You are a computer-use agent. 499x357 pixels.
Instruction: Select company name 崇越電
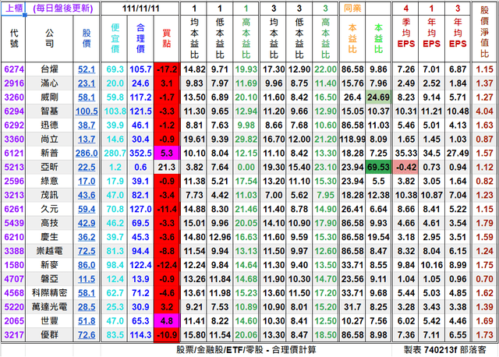(x=49, y=251)
